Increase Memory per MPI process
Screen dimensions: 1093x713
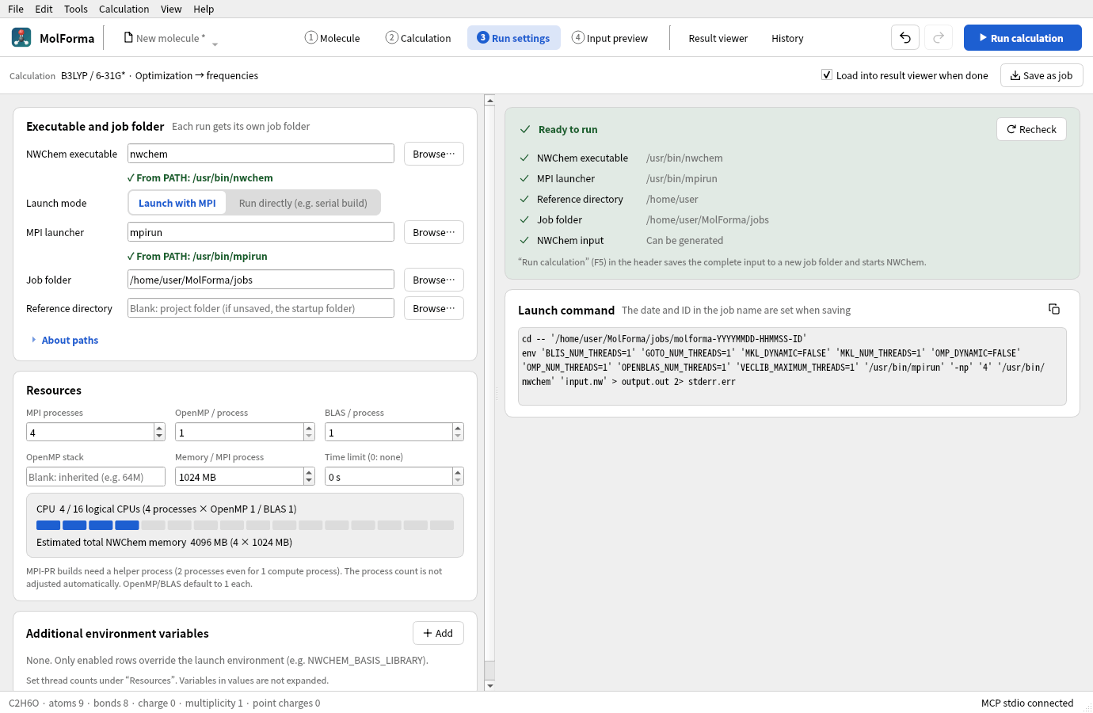pyautogui.click(x=309, y=472)
